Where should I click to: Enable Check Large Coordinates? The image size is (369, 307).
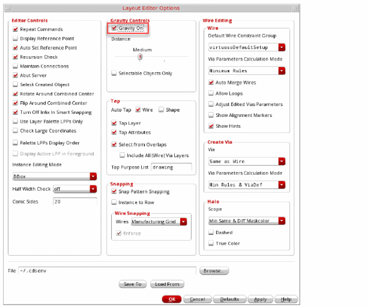(15, 130)
